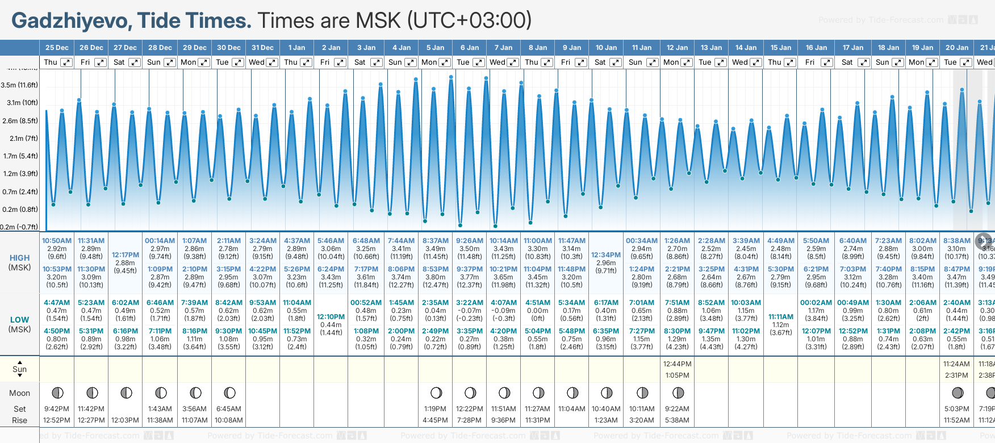Click the moon phase icon for 25 Dec
This screenshot has height=443, width=995.
tap(57, 392)
